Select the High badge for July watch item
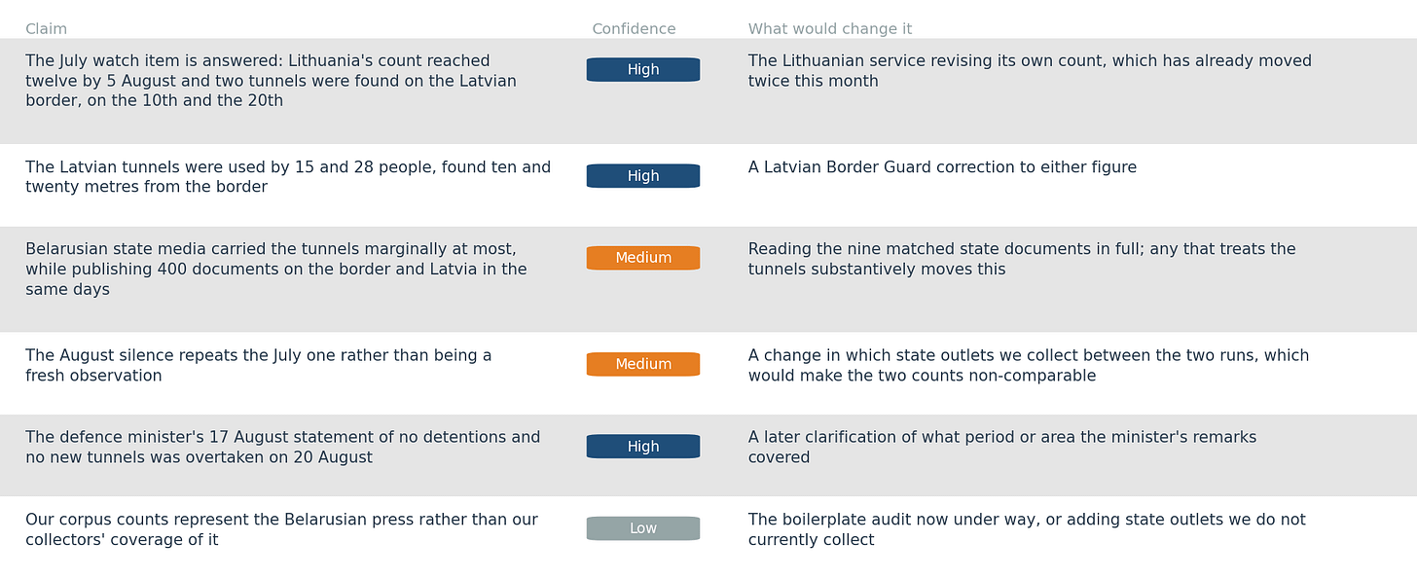 643,70
